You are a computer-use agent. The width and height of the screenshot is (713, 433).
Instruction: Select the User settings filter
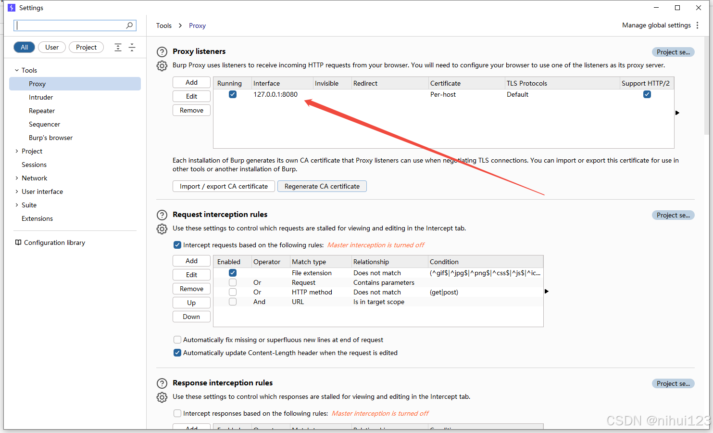click(x=52, y=47)
